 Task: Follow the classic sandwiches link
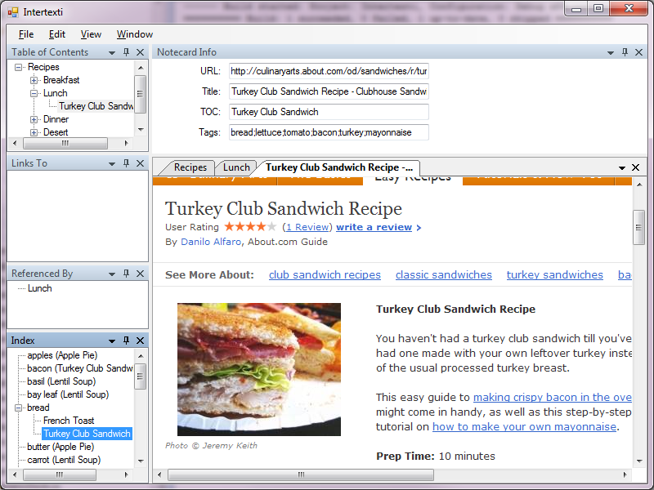444,275
